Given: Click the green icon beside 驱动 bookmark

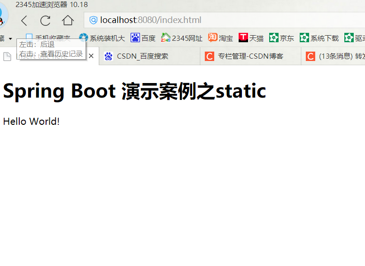Looking at the screenshot, I should point(349,38).
